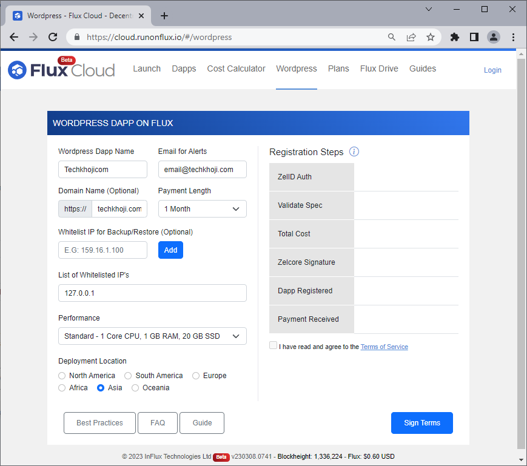Open the Guides nav item
Screen dimensions: 527x466
423,68
